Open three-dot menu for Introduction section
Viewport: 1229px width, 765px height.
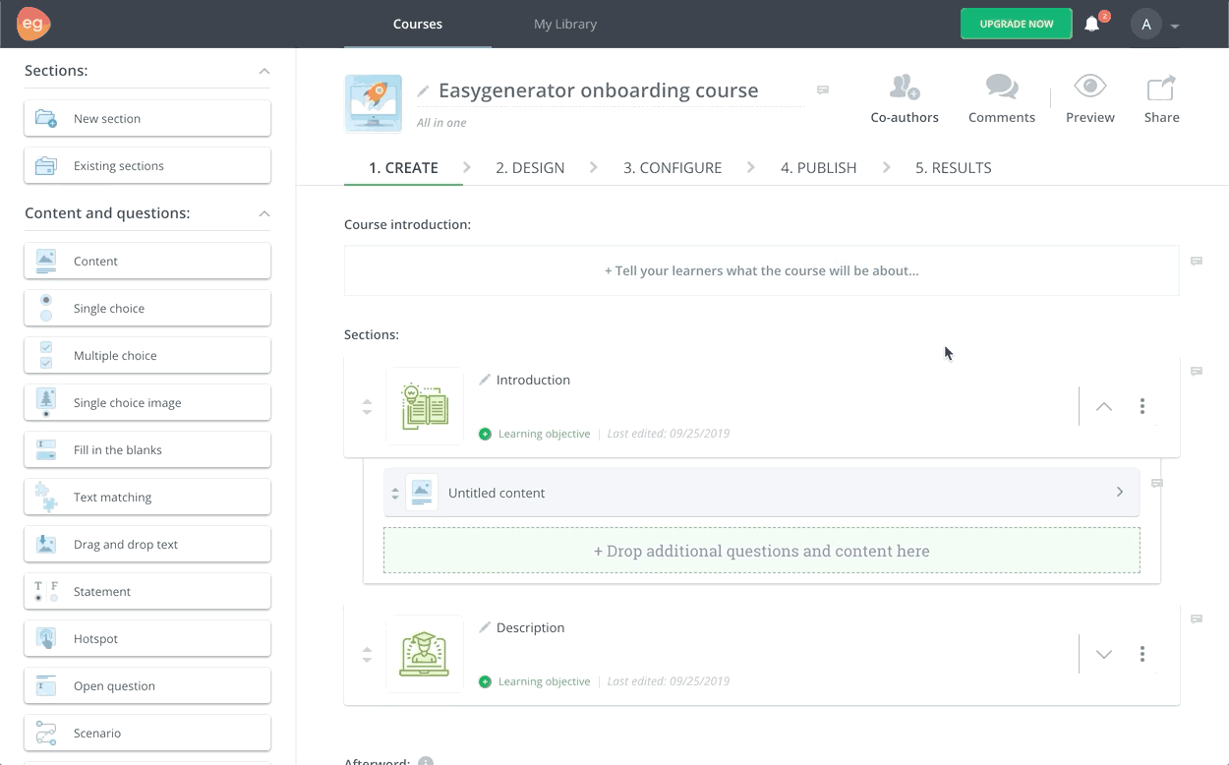[1141, 406]
